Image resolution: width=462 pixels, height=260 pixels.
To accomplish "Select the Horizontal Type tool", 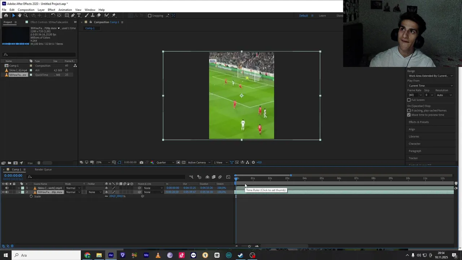I will click(79, 16).
